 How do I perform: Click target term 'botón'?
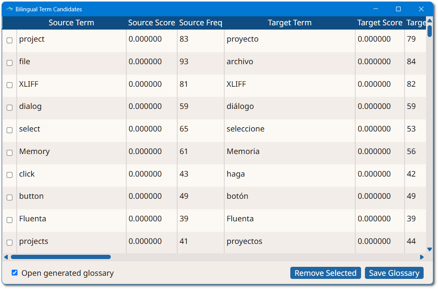pos(237,196)
